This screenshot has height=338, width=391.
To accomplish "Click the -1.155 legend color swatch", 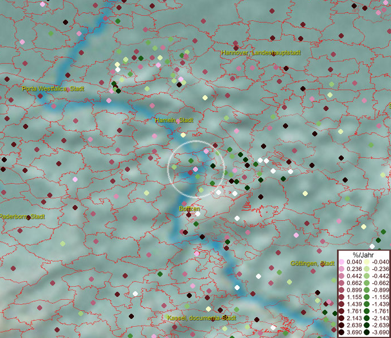I will point(367,297).
